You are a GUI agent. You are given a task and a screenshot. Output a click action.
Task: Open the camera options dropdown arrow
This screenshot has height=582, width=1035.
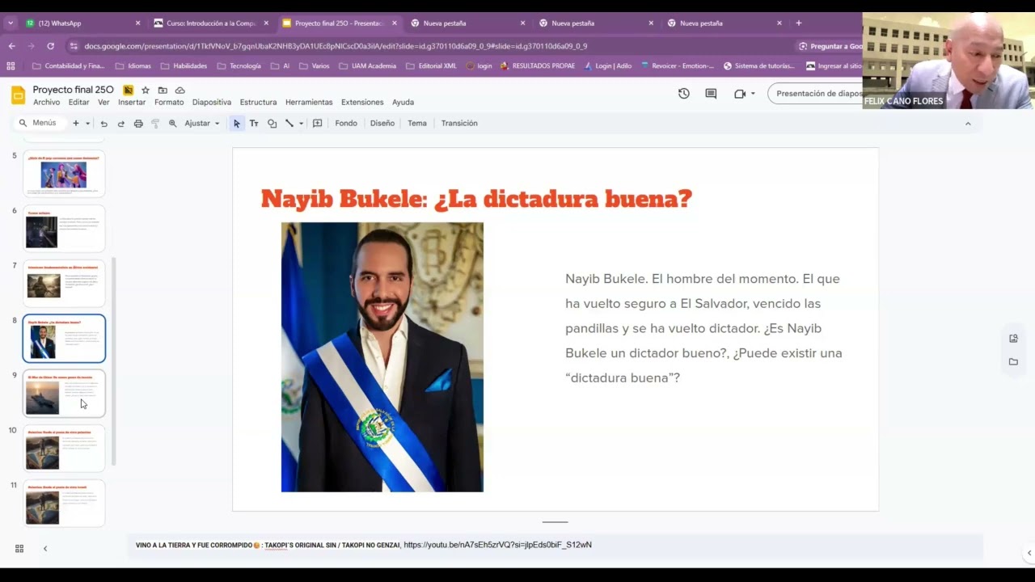point(753,94)
